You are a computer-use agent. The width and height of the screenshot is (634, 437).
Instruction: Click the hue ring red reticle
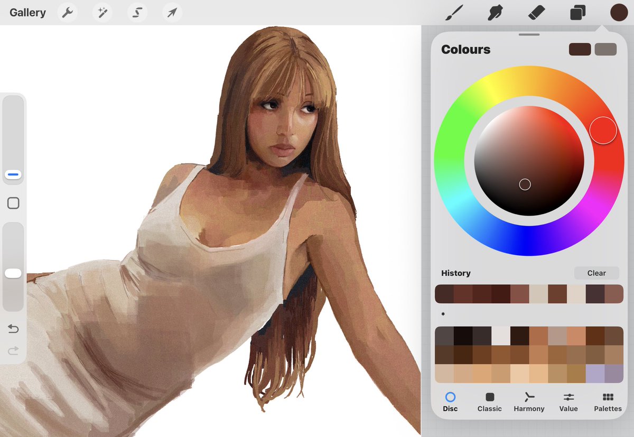(603, 130)
